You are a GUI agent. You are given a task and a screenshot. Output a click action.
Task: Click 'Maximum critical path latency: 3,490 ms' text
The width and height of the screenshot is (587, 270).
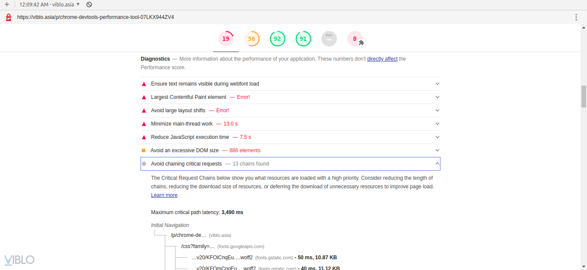(x=197, y=212)
